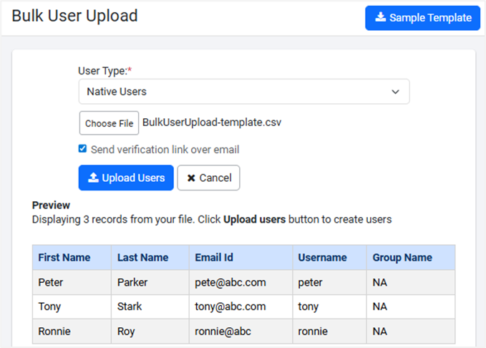This screenshot has width=486, height=348.
Task: Select the ronnie@abc email cell
Action: click(x=240, y=332)
